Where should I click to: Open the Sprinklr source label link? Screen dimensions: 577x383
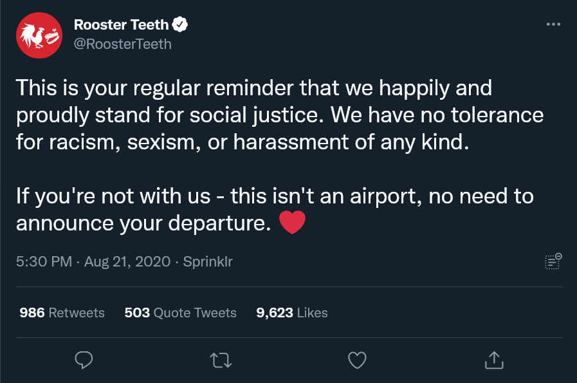coord(208,261)
